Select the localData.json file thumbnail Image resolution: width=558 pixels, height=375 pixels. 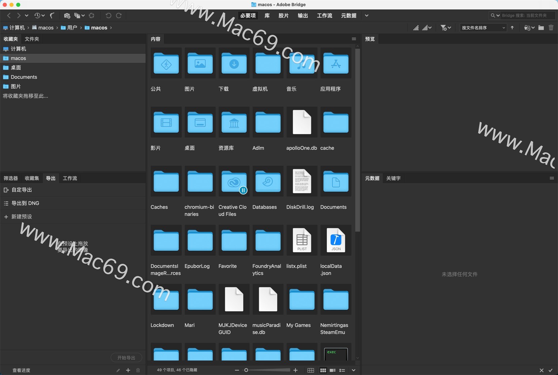(336, 240)
